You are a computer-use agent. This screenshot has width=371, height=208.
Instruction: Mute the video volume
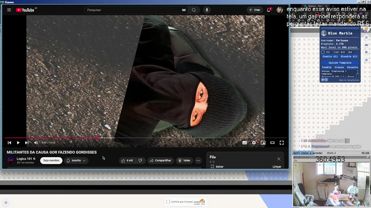[36, 143]
